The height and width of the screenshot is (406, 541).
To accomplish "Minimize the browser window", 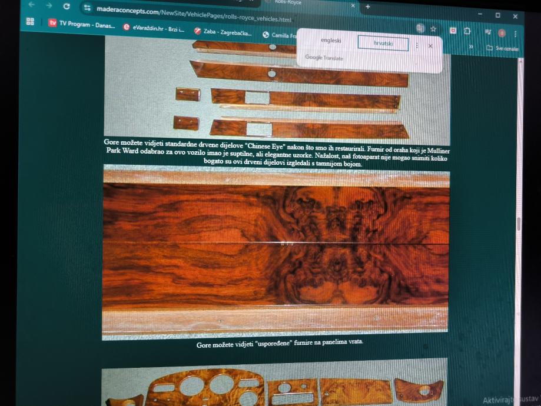I will click(480, 14).
